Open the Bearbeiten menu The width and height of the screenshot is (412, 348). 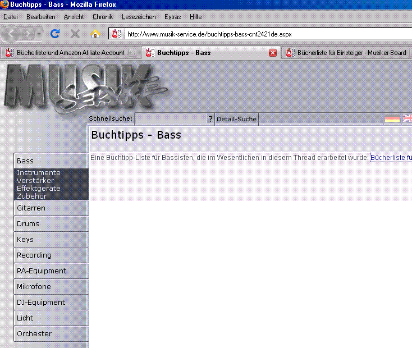tap(41, 17)
